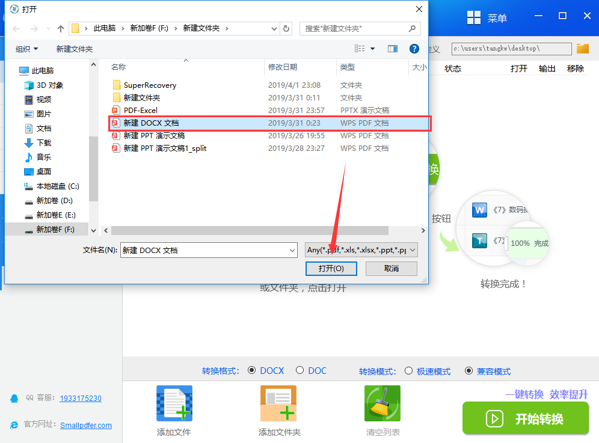Go up one folder level arrow
599x443 pixels.
coord(60,29)
